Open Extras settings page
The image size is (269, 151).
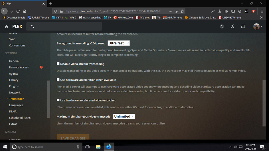pyautogui.click(x=13, y=124)
